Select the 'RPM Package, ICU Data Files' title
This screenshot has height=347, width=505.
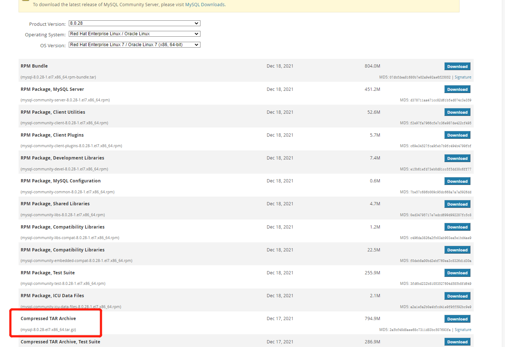pyautogui.click(x=52, y=296)
